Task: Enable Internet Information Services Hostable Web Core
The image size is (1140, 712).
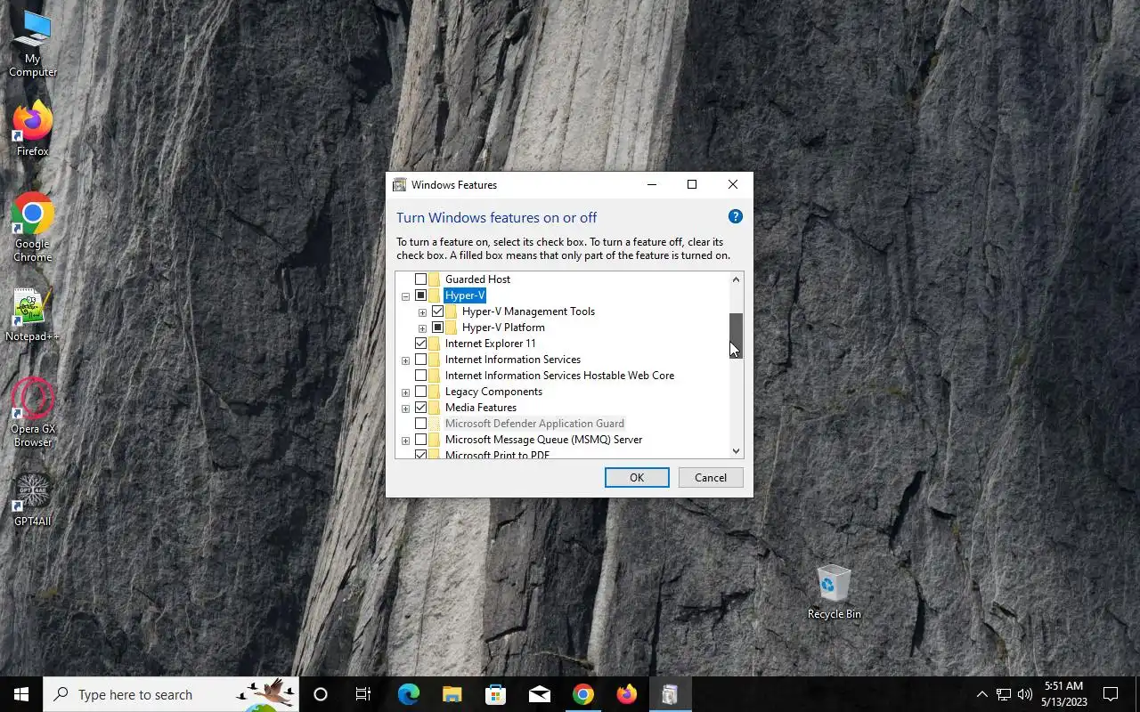Action: 420,376
